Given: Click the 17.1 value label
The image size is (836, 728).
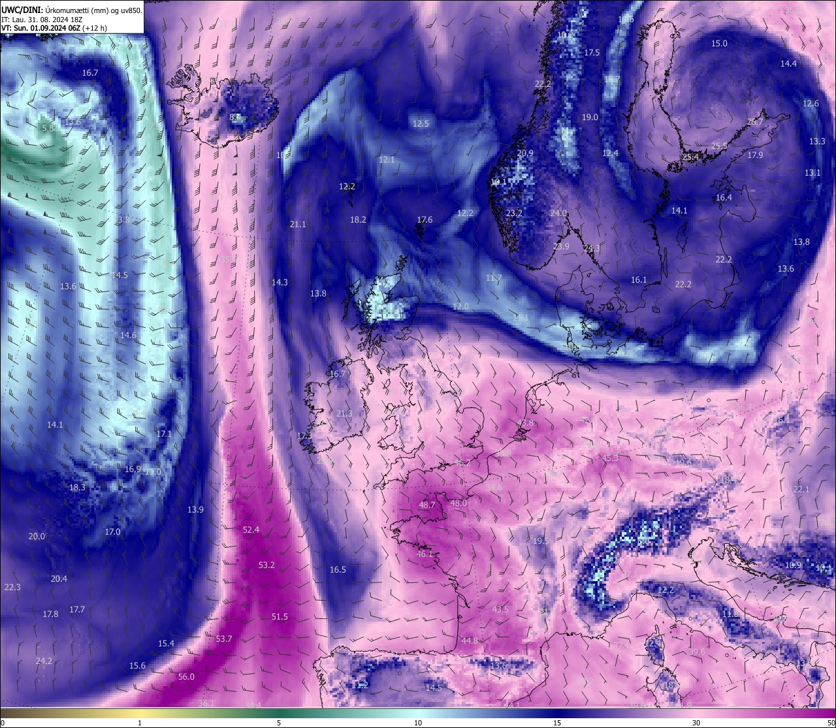Looking at the screenshot, I should [164, 434].
